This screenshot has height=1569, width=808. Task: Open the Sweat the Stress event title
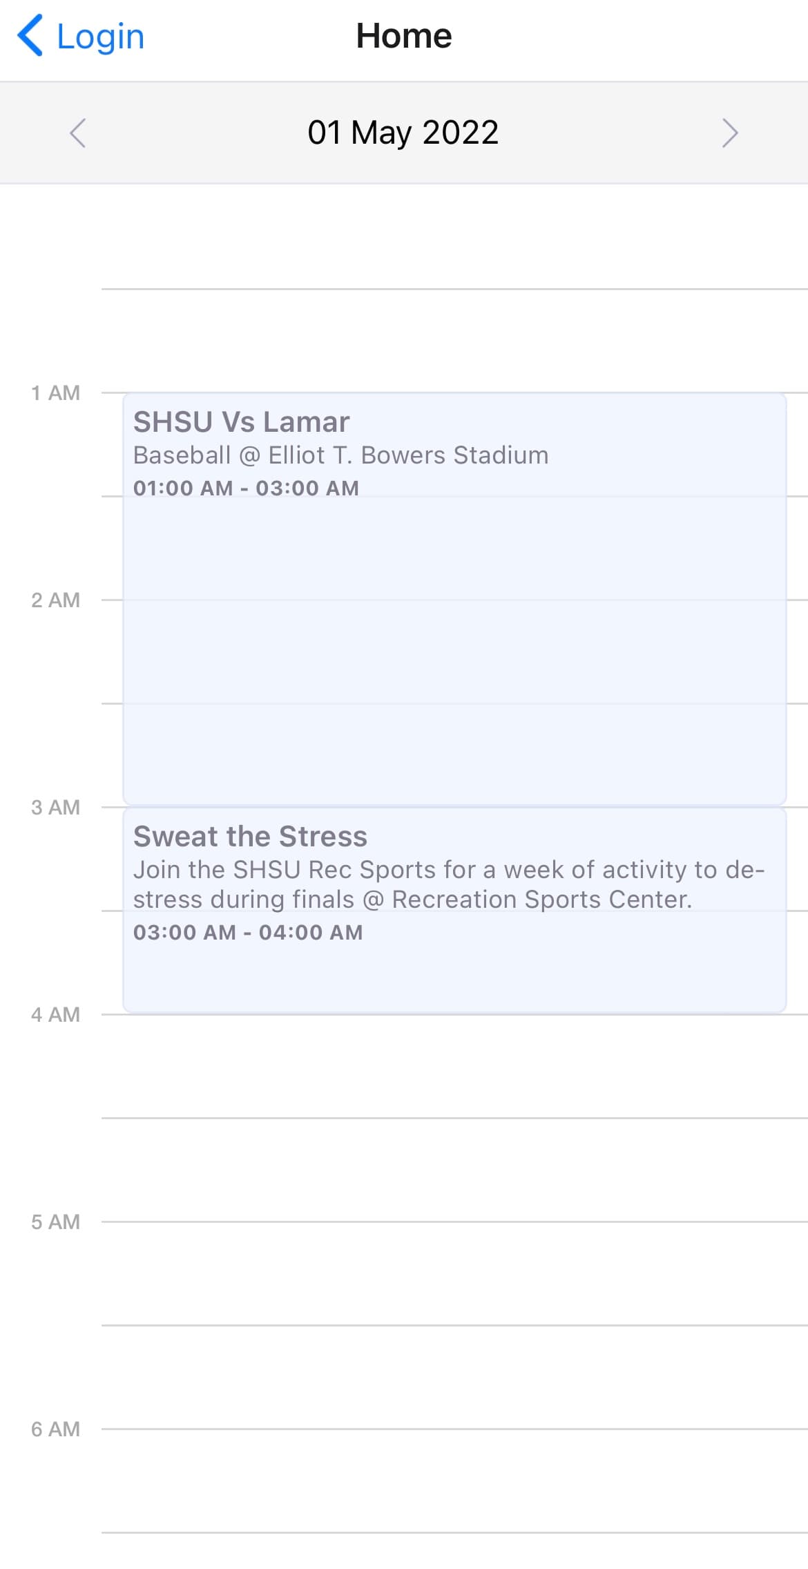250,837
